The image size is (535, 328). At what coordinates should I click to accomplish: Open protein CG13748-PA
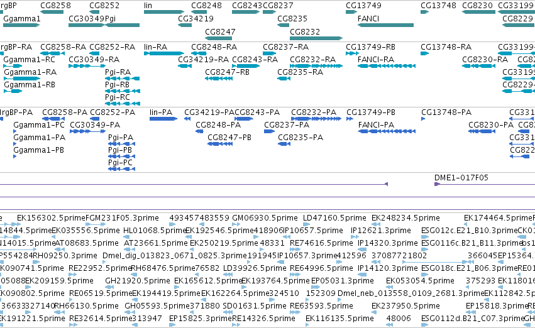coord(446,112)
